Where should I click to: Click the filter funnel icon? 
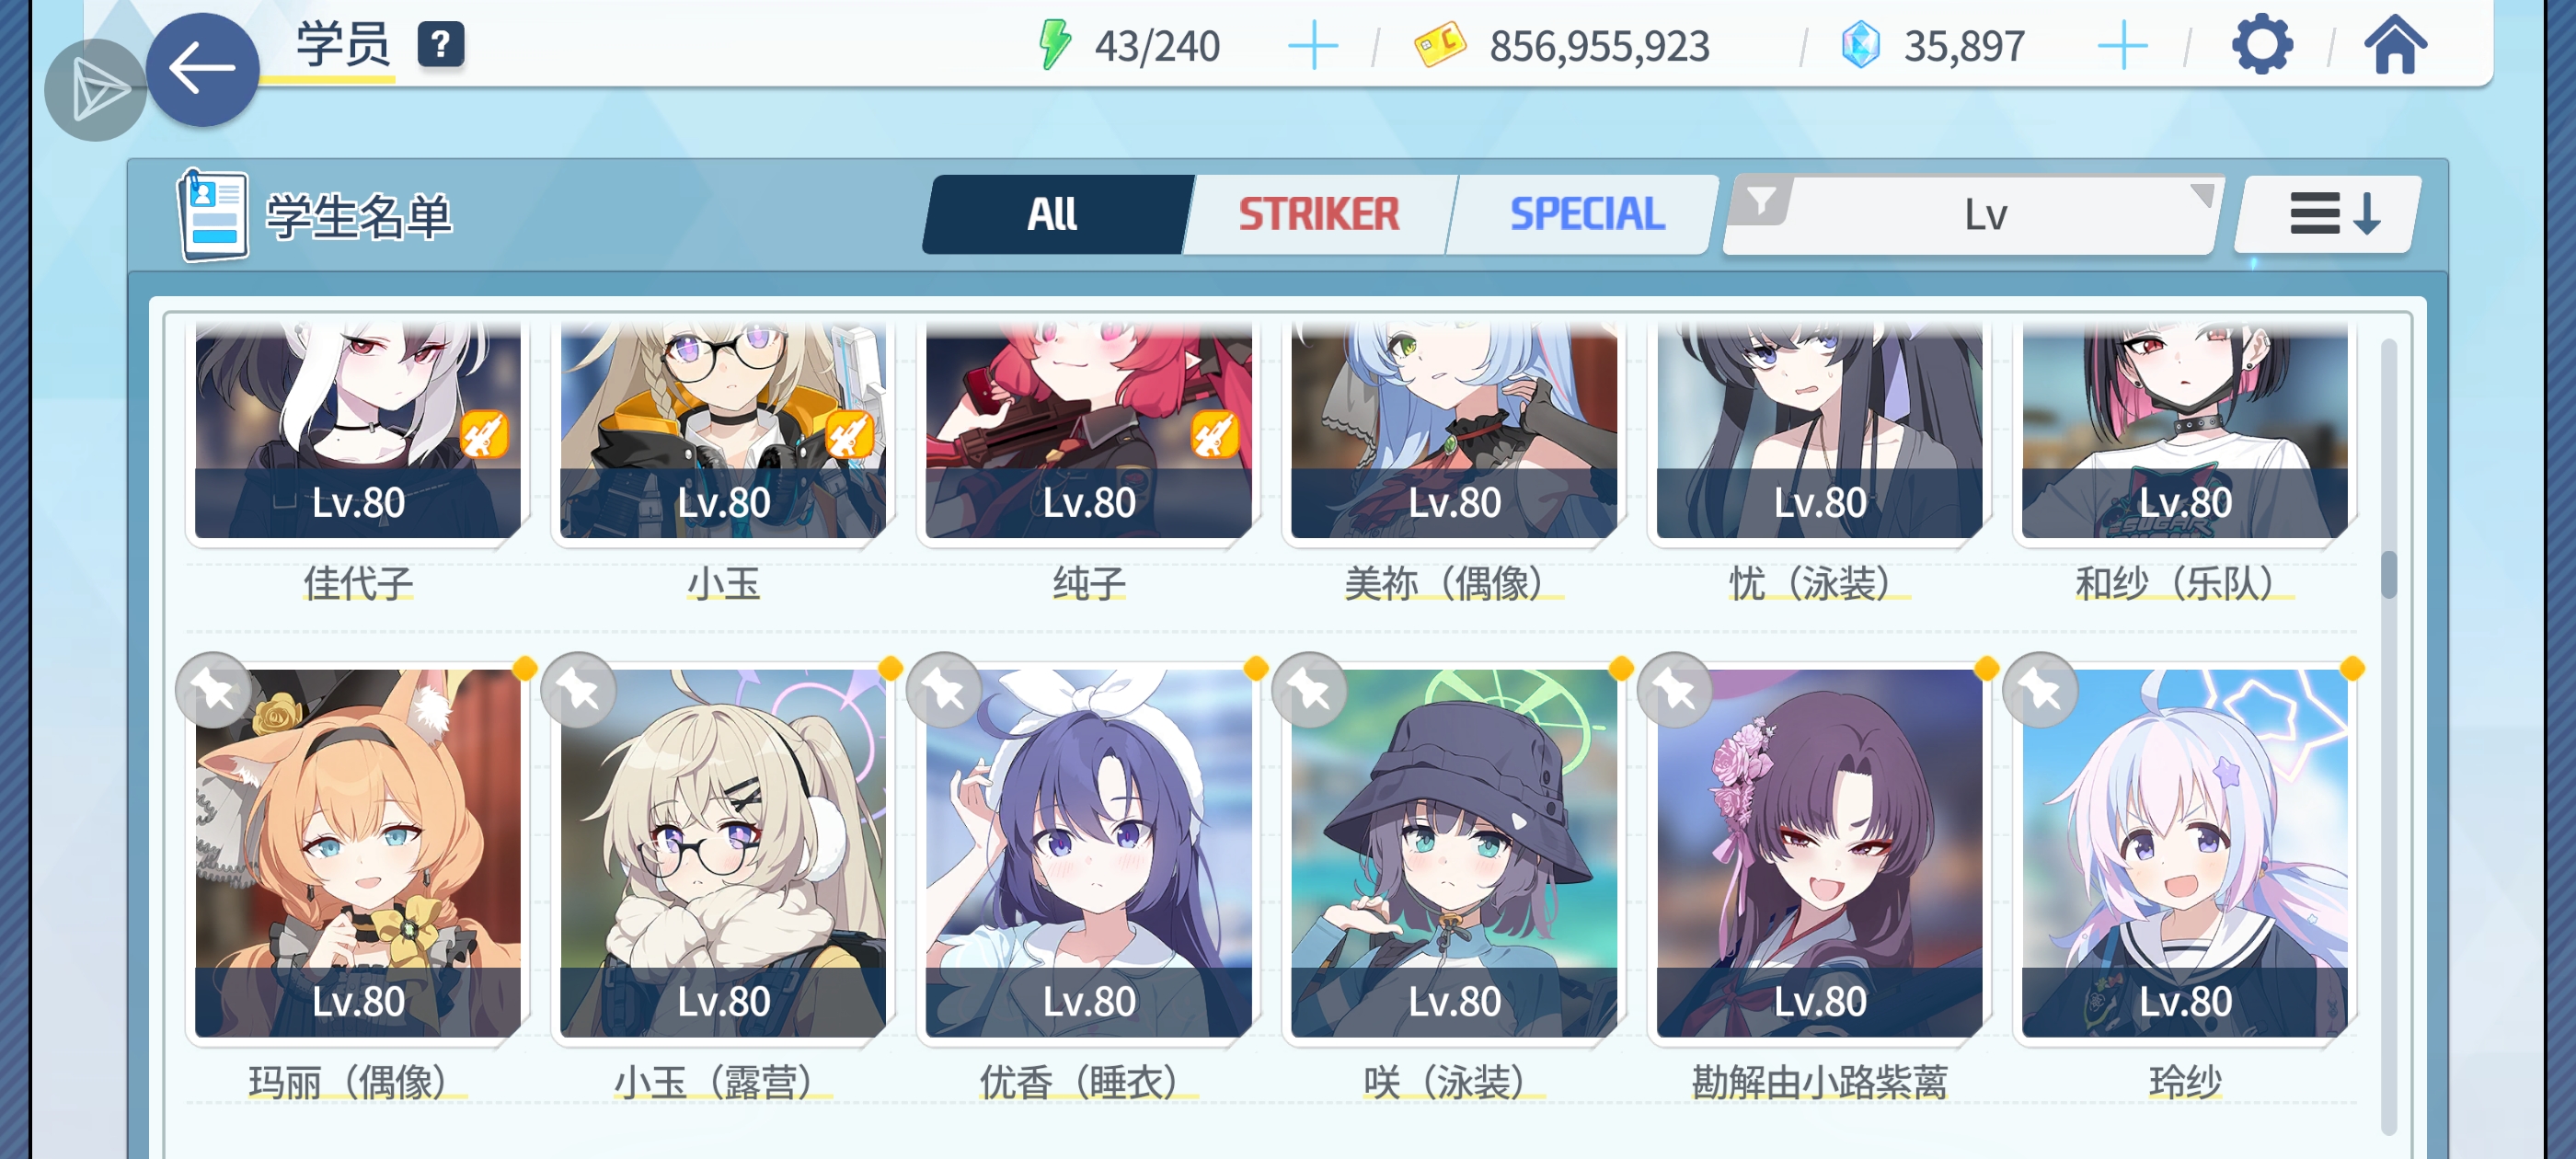(1761, 201)
